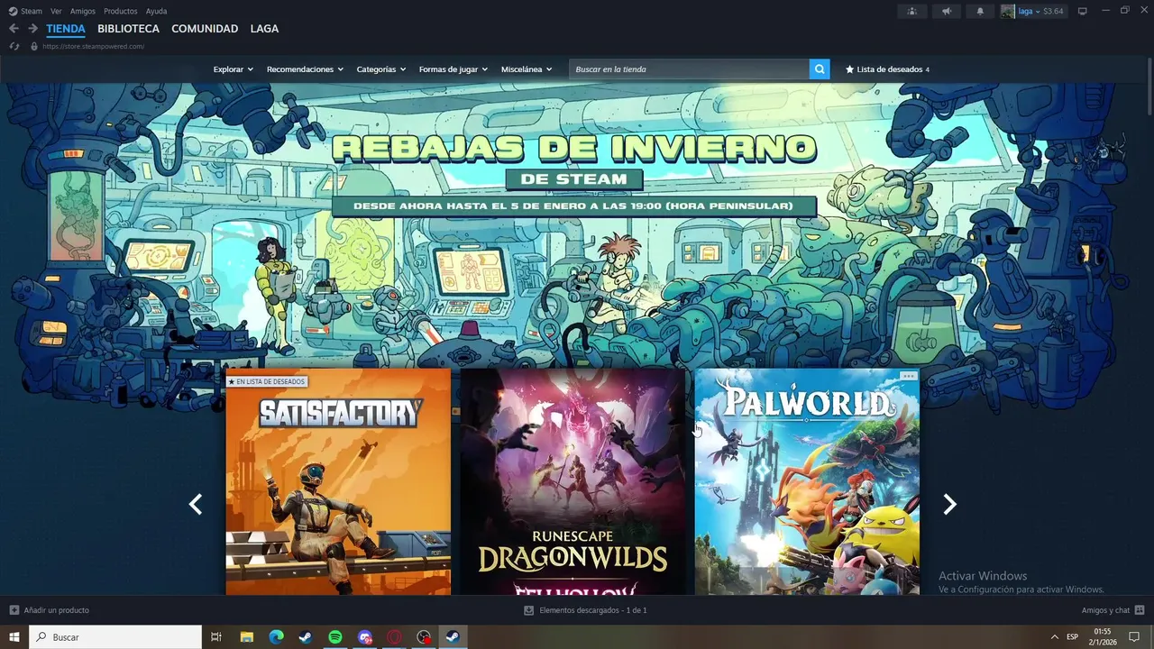1154x649 pixels.
Task: Click the Windows taskbar Buscar search box
Action: pos(115,637)
